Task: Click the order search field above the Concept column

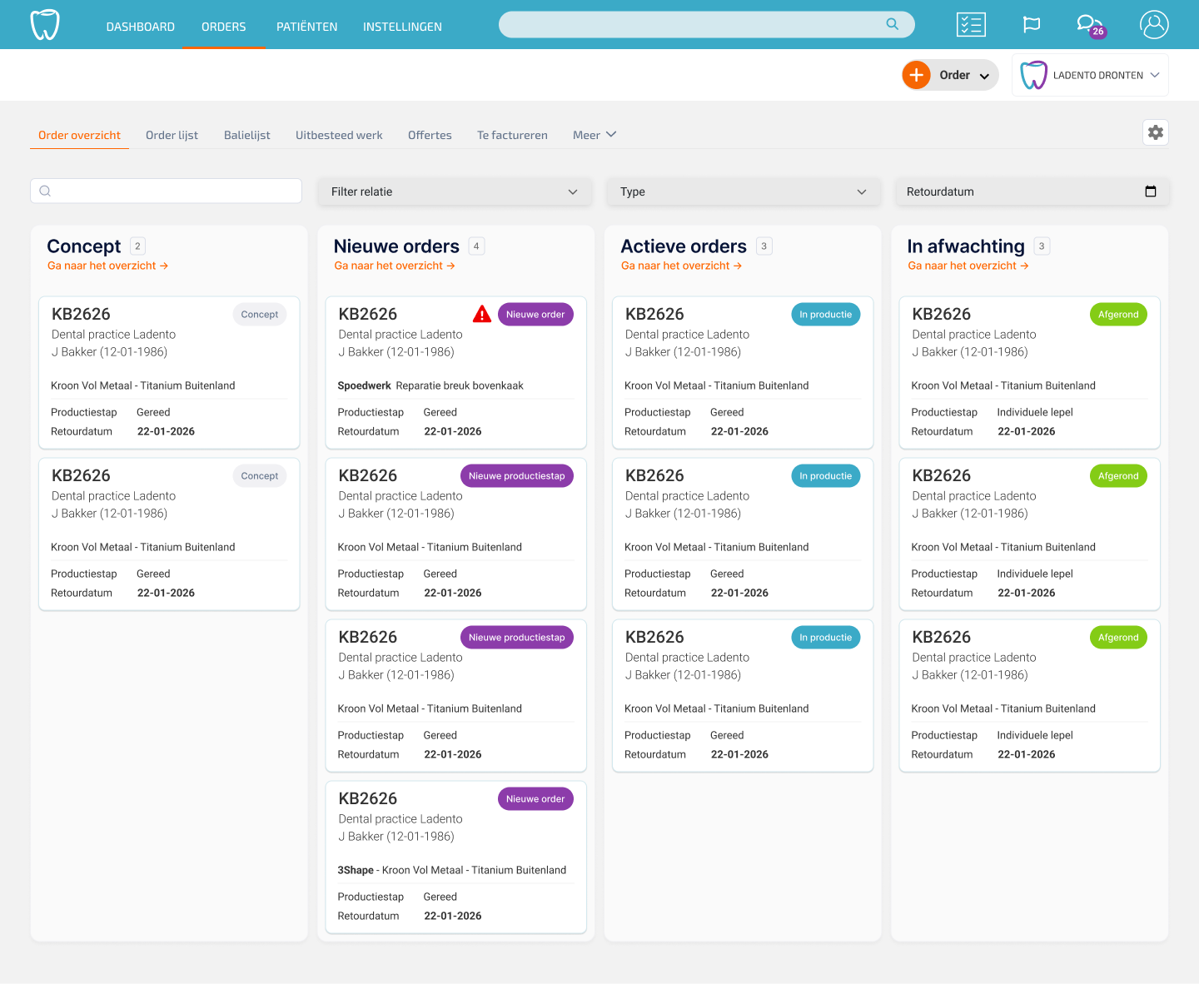Action: pos(167,191)
